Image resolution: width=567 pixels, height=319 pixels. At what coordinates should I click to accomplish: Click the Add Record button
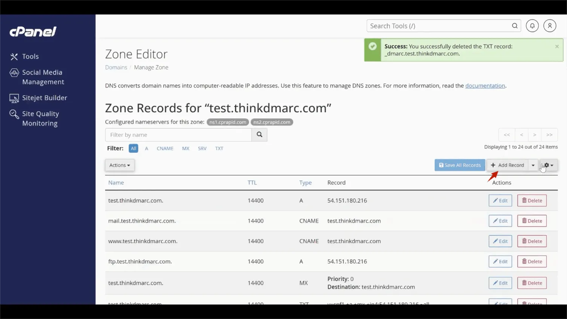point(507,165)
